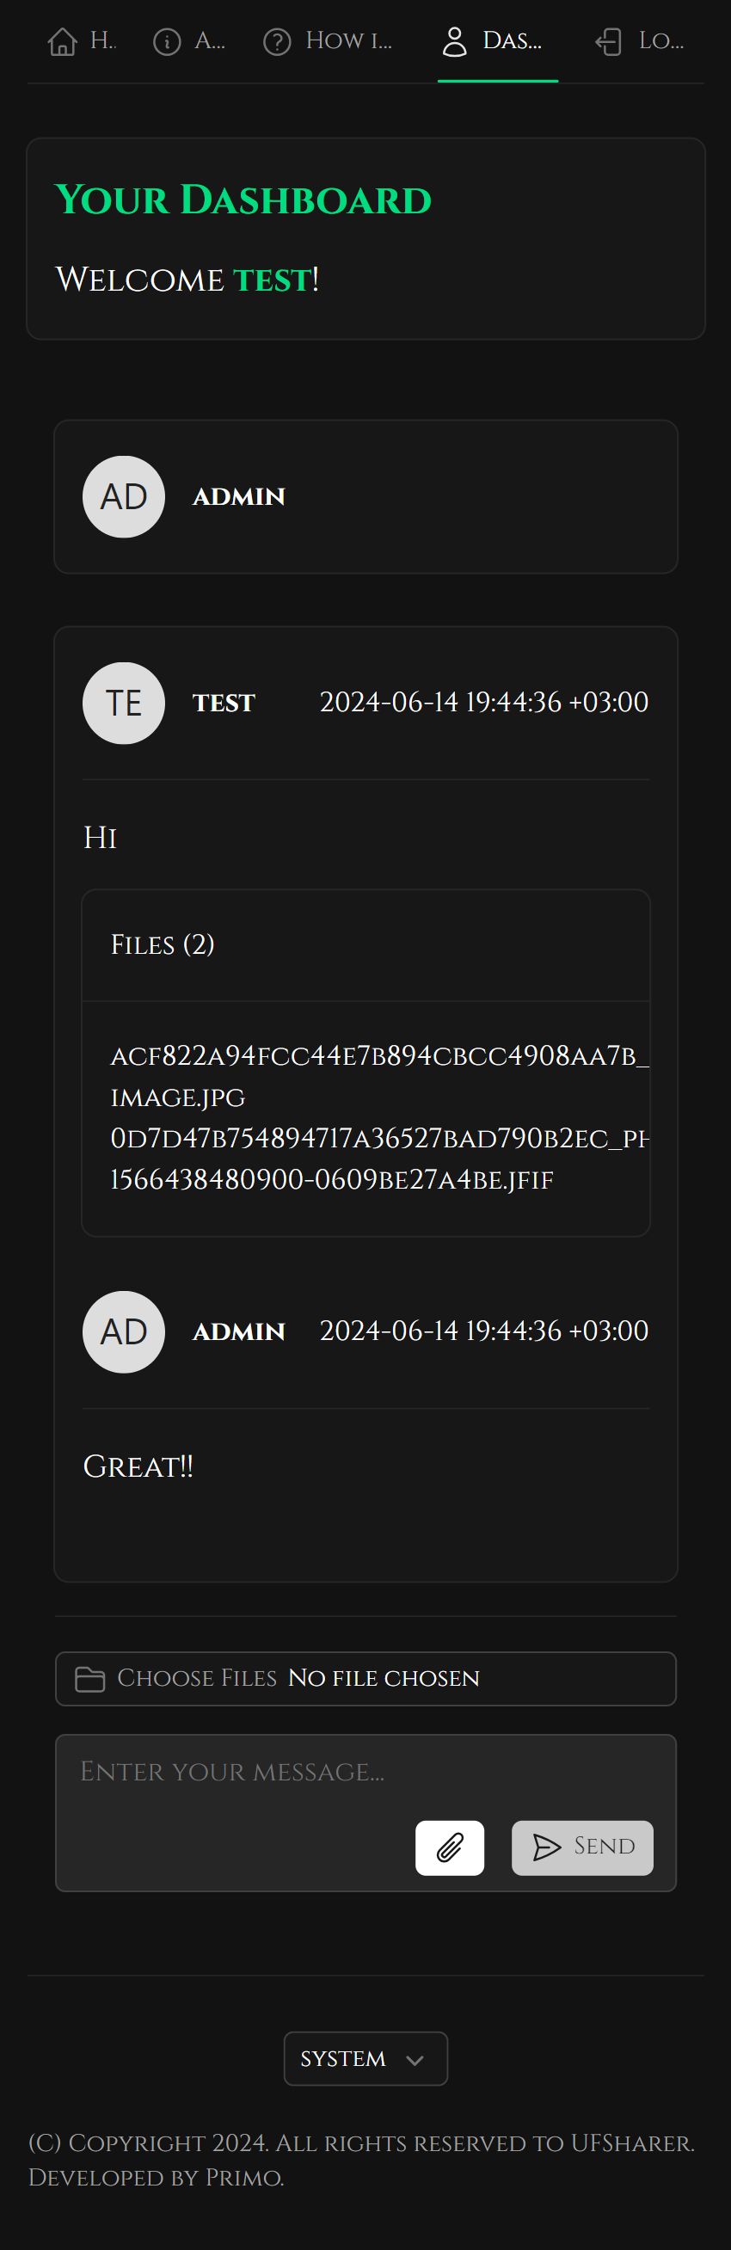Image resolution: width=731 pixels, height=2250 pixels.
Task: Click the About info circle icon
Action: (167, 41)
